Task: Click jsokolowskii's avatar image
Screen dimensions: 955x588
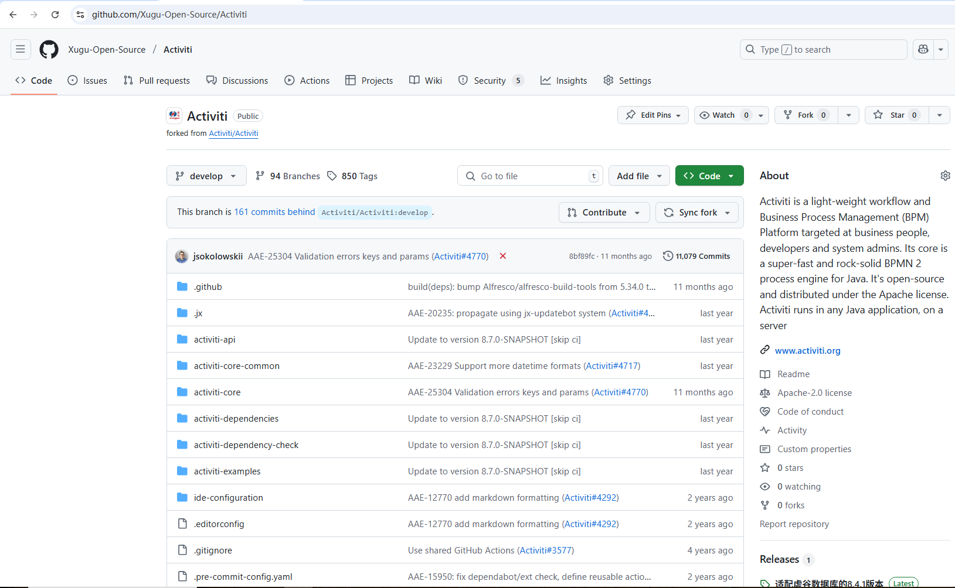Action: pyautogui.click(x=182, y=256)
